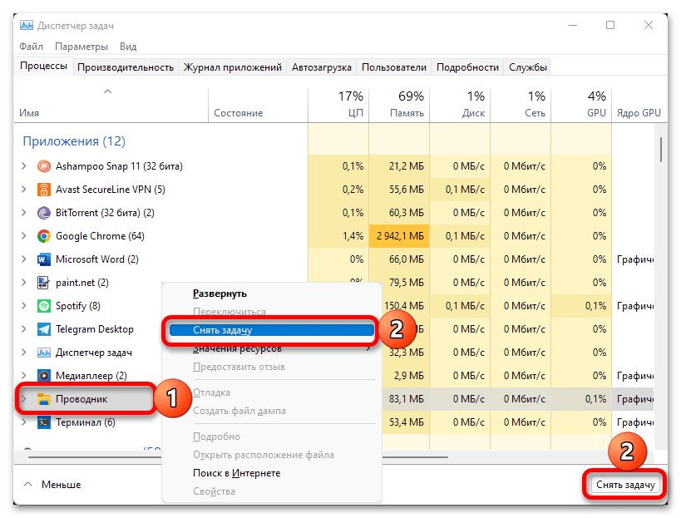The image size is (681, 518).
Task: Switch to the Производительность tab
Action: [x=126, y=67]
